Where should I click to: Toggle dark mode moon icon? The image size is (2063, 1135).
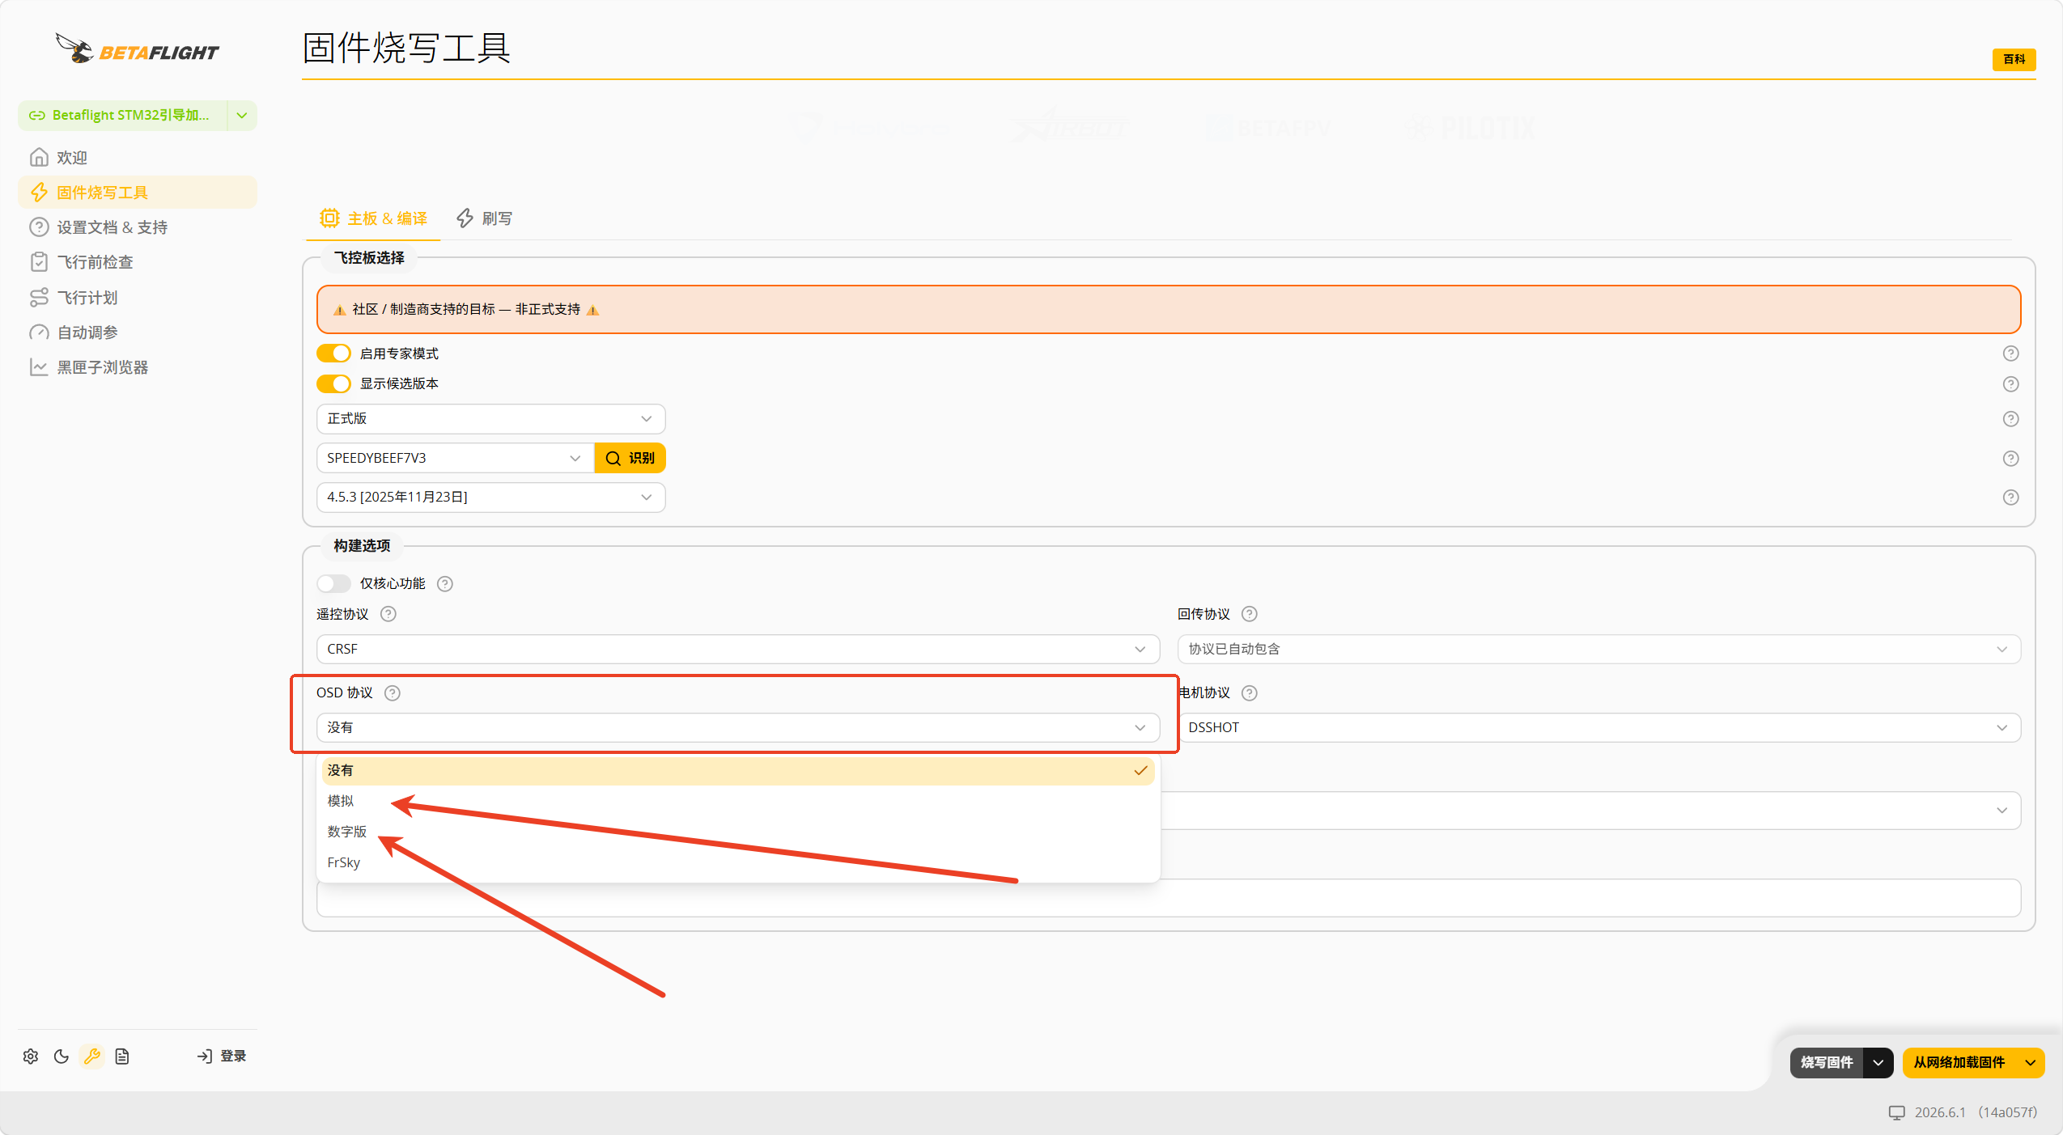(x=62, y=1056)
